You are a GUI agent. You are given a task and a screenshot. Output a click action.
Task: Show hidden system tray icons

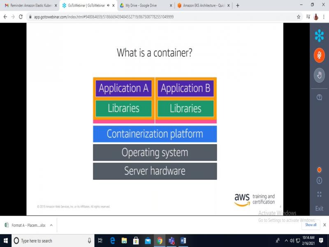(x=286, y=241)
